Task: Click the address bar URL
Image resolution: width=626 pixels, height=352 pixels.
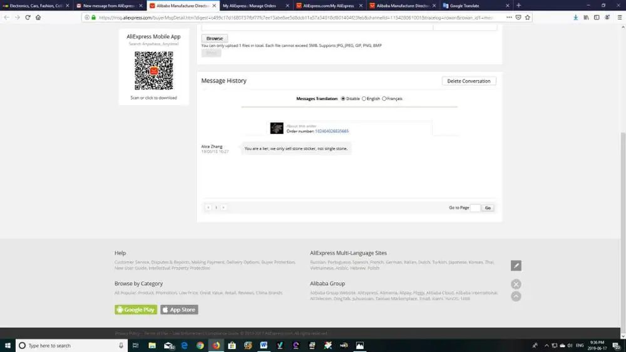Action: pos(296,18)
